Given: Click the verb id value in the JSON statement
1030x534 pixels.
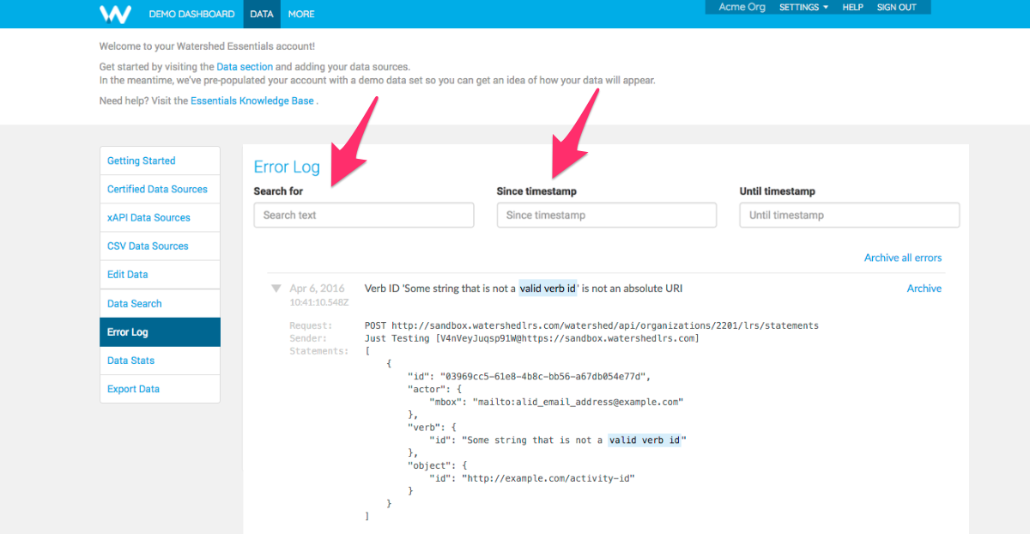Looking at the screenshot, I should pos(575,440).
